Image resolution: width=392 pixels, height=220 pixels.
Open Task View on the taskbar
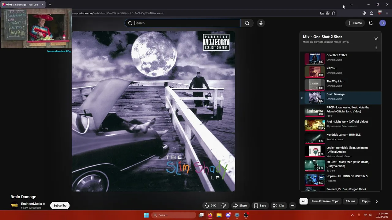(201, 215)
